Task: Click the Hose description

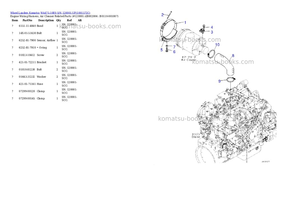Action: tap(40, 84)
